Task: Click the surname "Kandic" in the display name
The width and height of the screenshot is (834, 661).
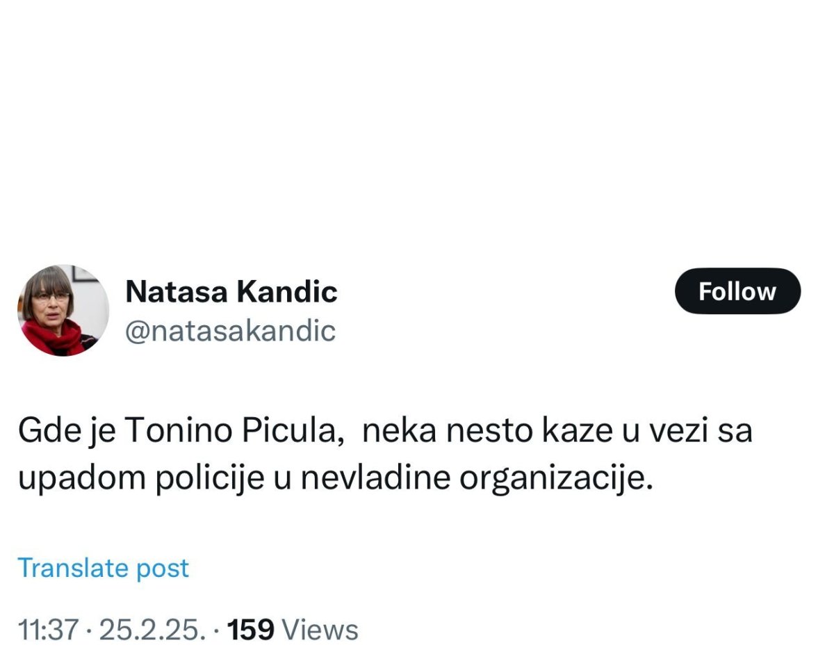Action: (287, 292)
